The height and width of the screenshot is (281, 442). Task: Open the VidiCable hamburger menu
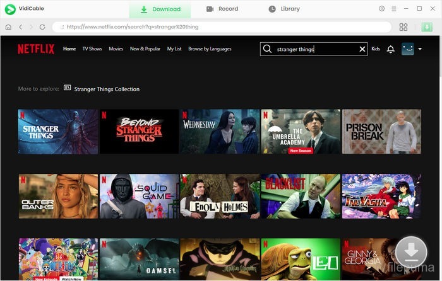coord(394,9)
